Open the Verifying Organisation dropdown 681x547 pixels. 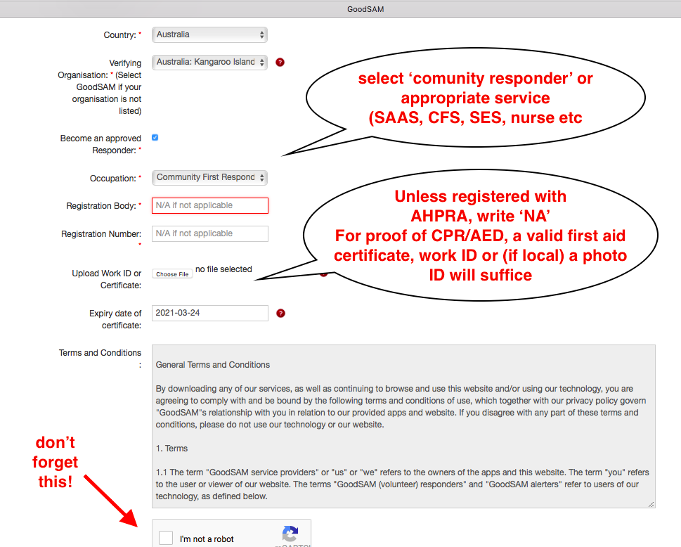(209, 62)
